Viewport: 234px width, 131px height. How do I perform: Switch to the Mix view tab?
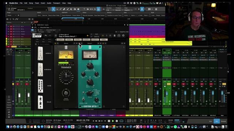tap(217, 121)
